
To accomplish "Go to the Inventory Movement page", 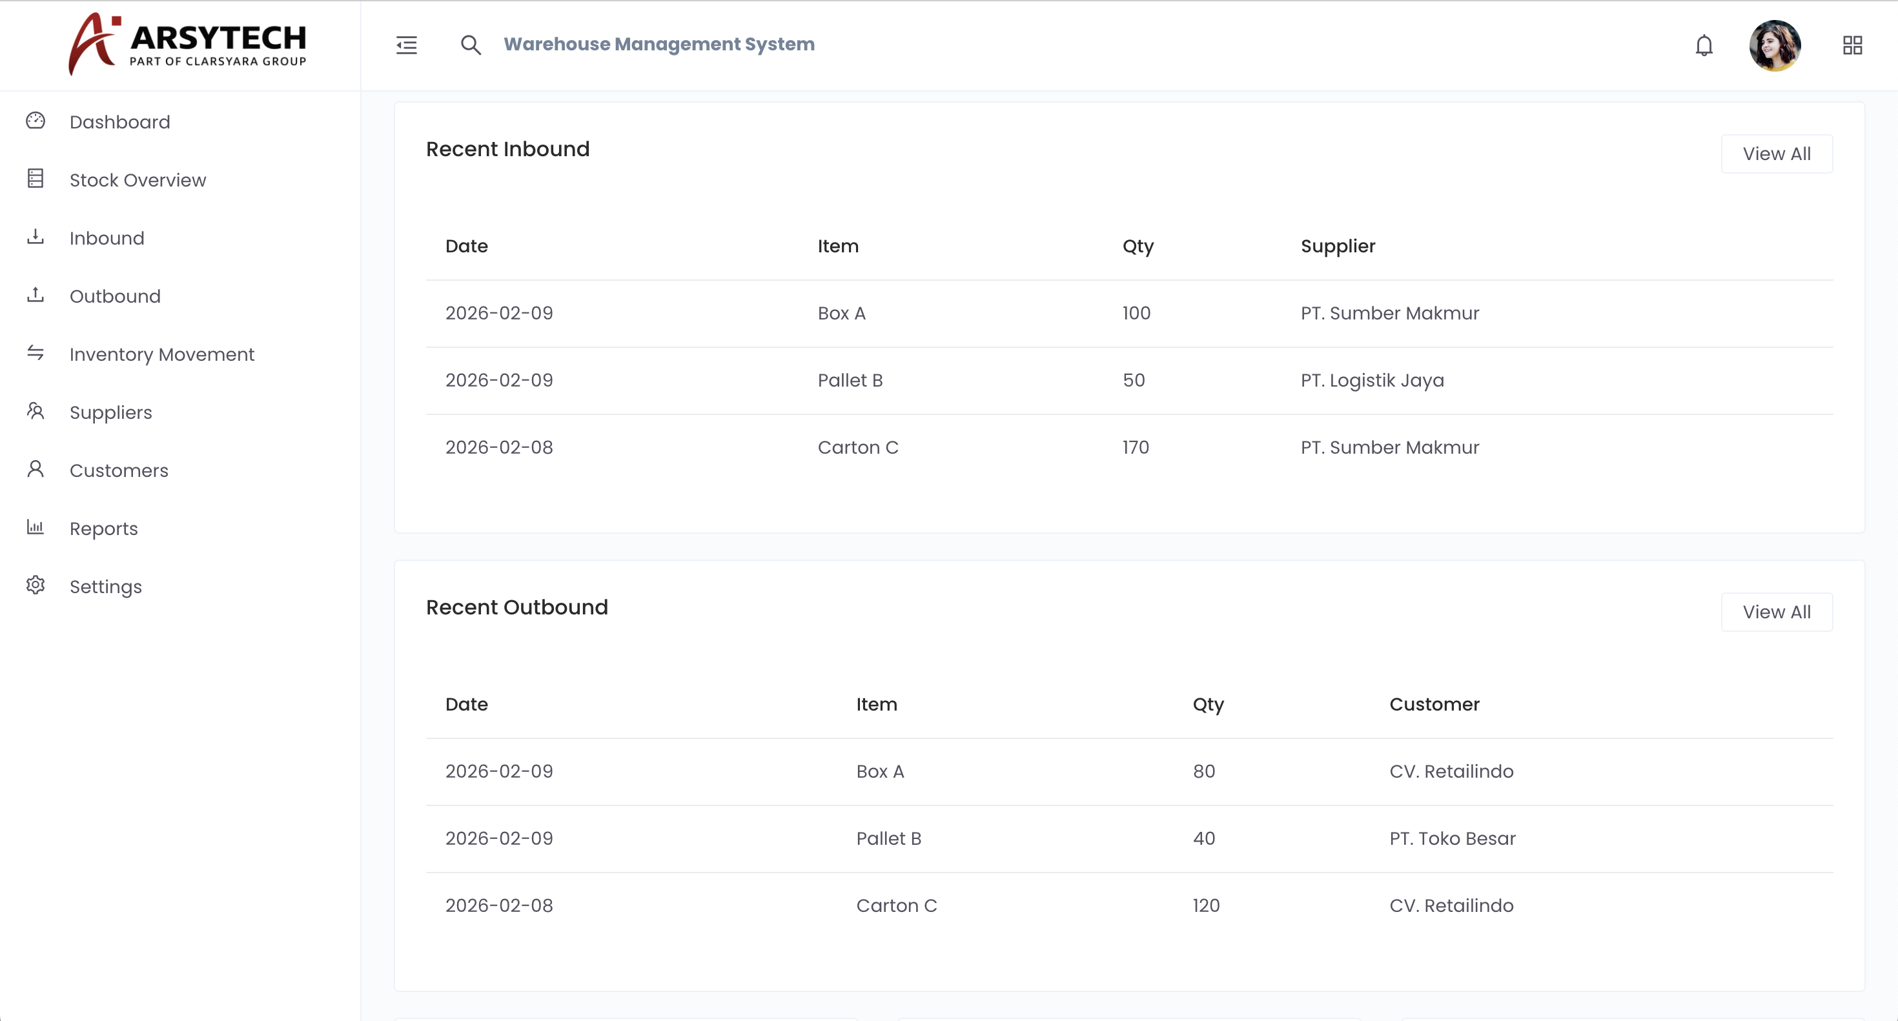I will click(x=161, y=354).
